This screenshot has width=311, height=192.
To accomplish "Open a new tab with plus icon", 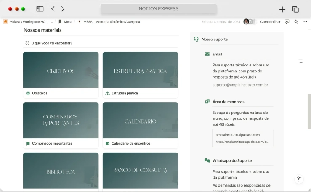I will click(x=282, y=9).
